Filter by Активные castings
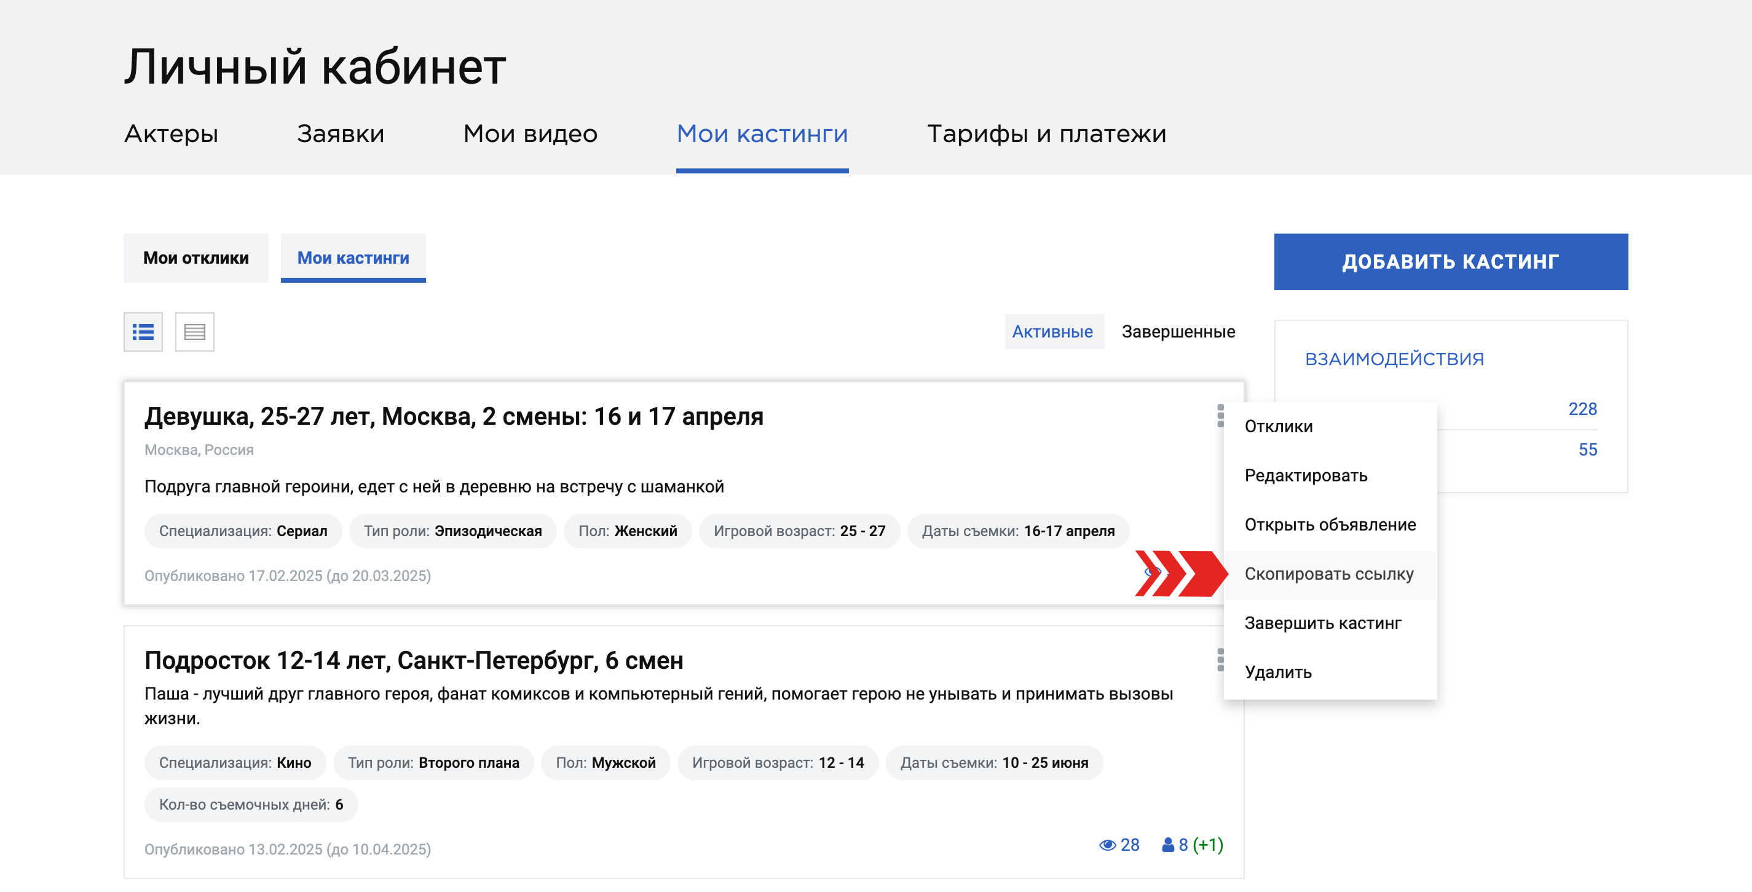The height and width of the screenshot is (892, 1752). pyautogui.click(x=1053, y=332)
